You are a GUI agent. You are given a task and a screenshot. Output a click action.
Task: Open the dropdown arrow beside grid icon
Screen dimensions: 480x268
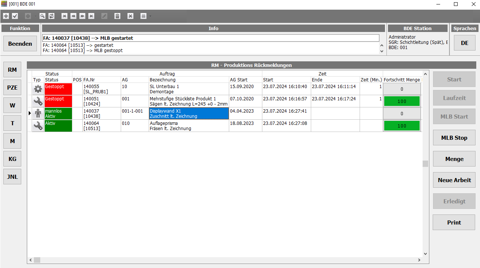pyautogui.click(x=150, y=16)
